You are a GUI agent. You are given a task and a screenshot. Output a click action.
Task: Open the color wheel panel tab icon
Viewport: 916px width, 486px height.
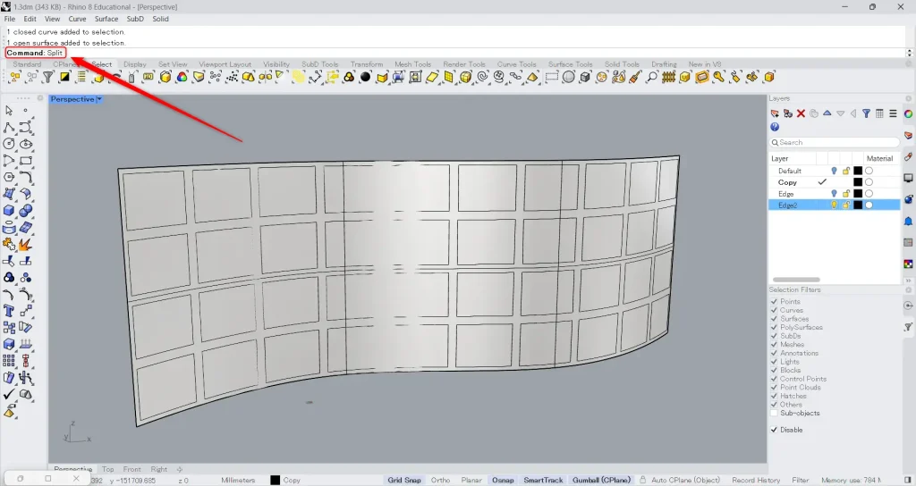tap(909, 113)
